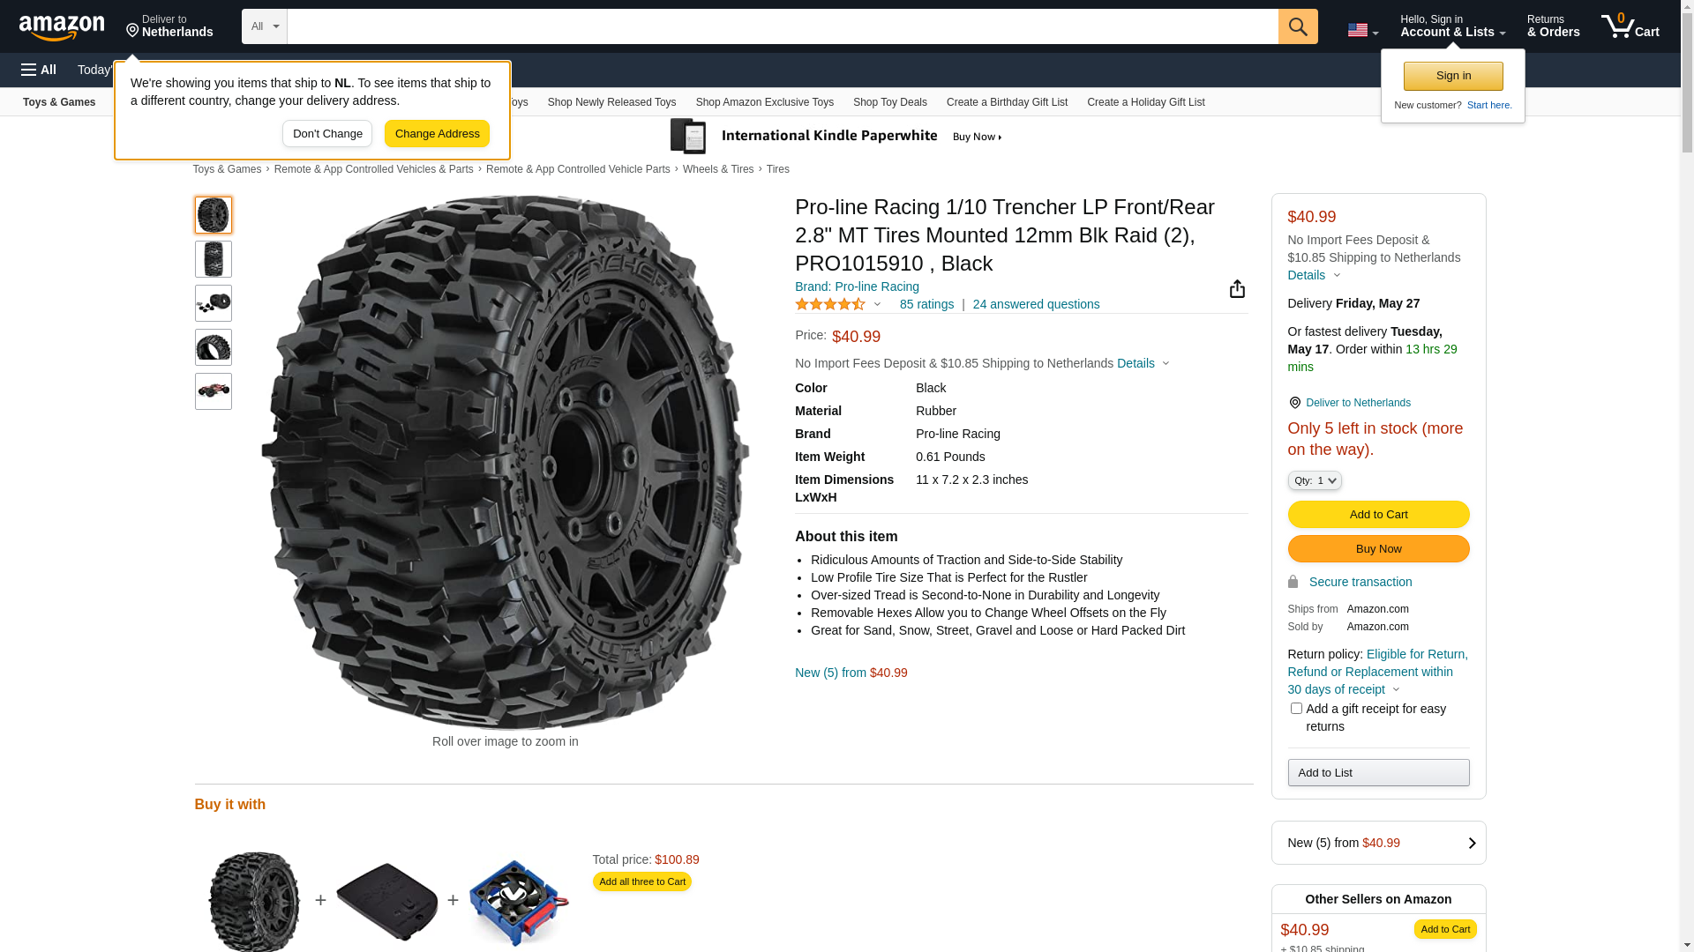Open the Qty quantity dropdown

pos(1314,480)
